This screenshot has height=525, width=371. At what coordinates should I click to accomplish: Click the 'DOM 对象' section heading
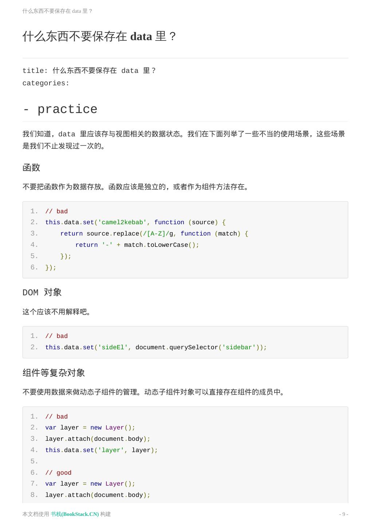42,292
